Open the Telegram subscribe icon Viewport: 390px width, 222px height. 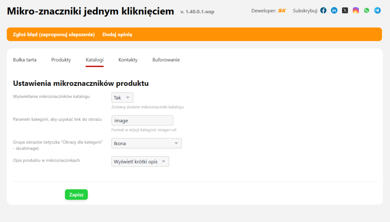click(377, 11)
